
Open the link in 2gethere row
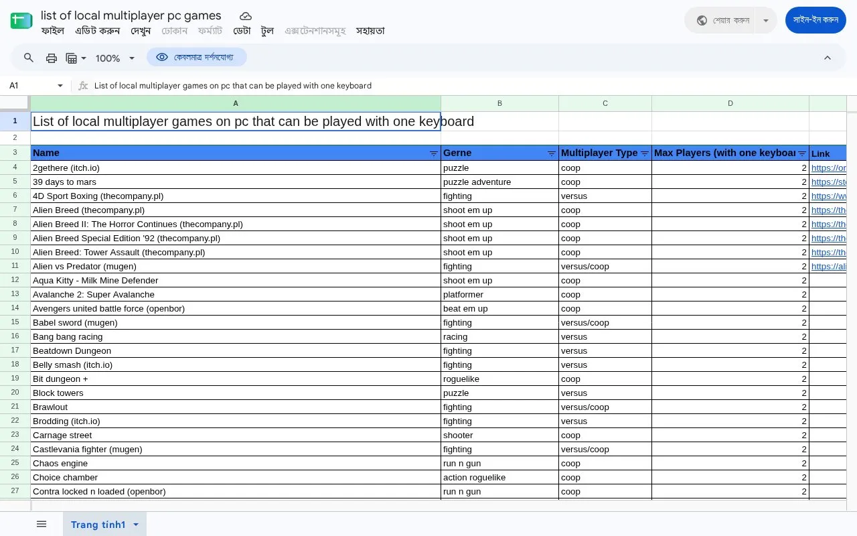[x=829, y=168]
